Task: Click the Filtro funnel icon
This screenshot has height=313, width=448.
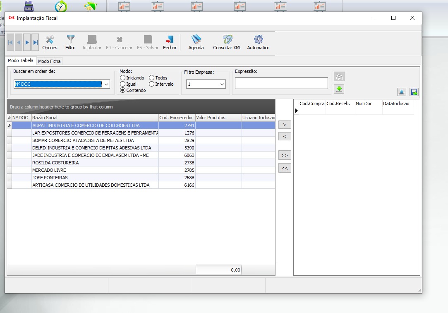Action: click(x=70, y=40)
